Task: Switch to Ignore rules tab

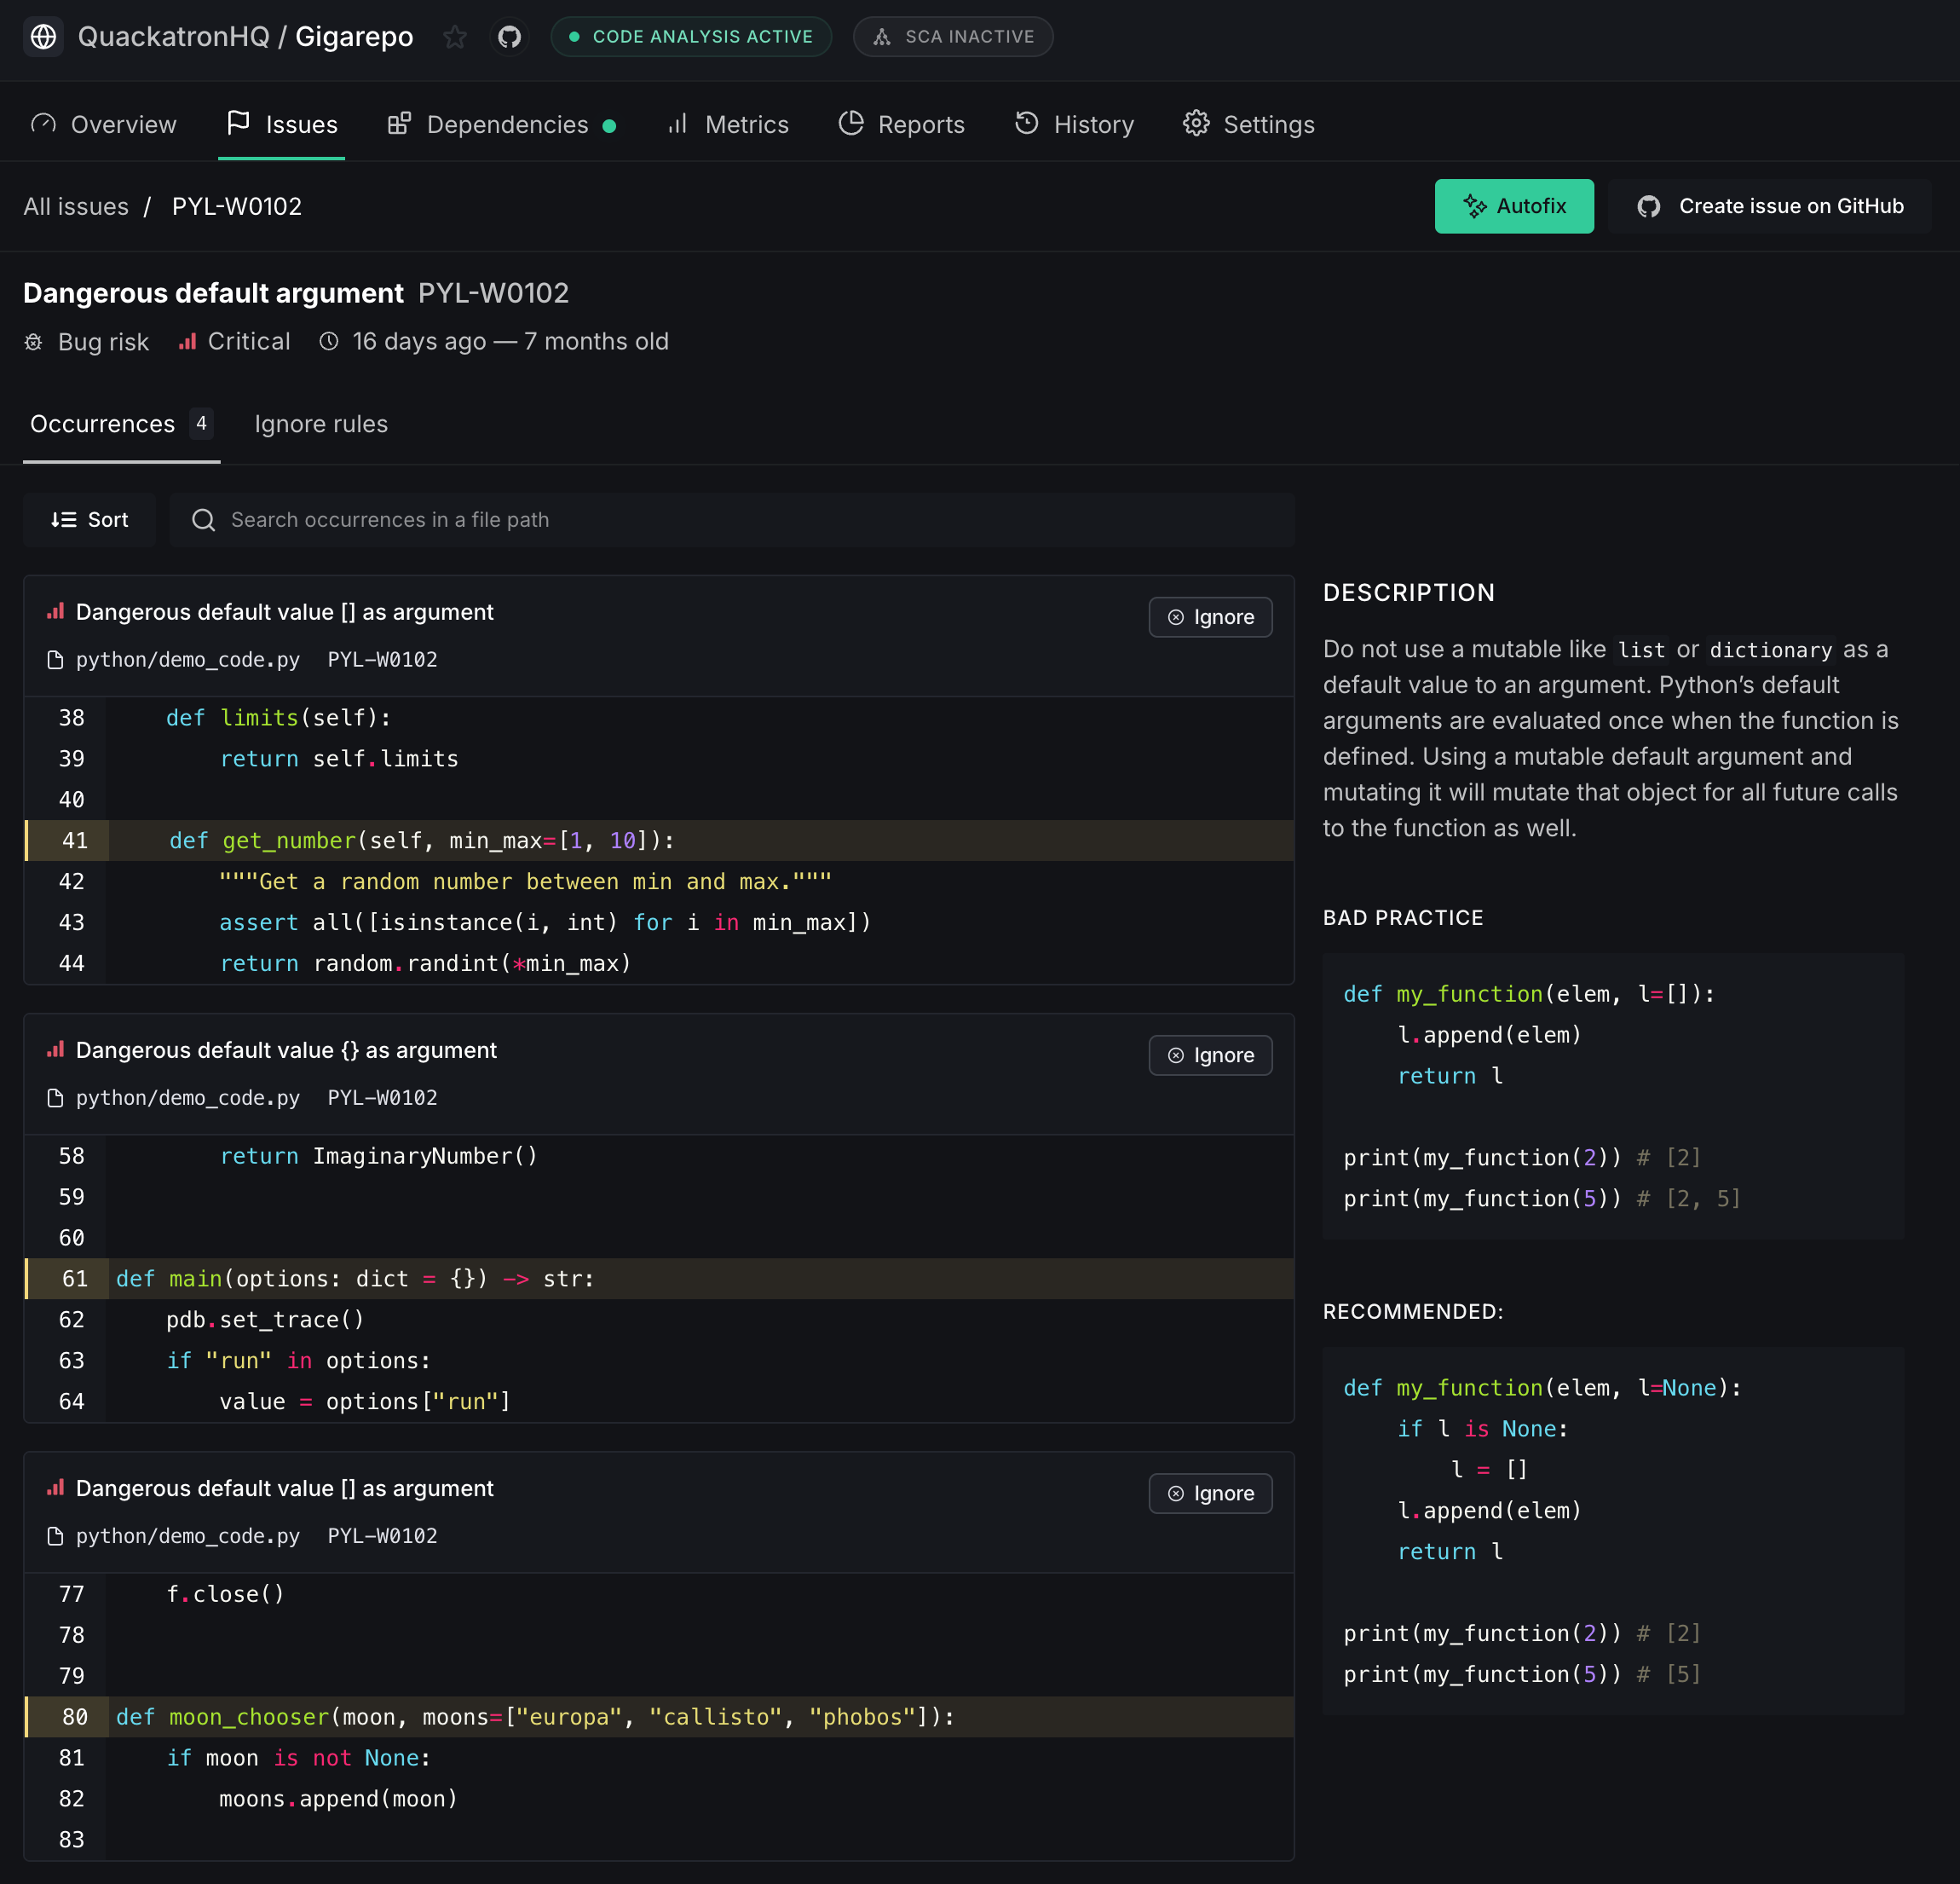Action: [x=321, y=425]
